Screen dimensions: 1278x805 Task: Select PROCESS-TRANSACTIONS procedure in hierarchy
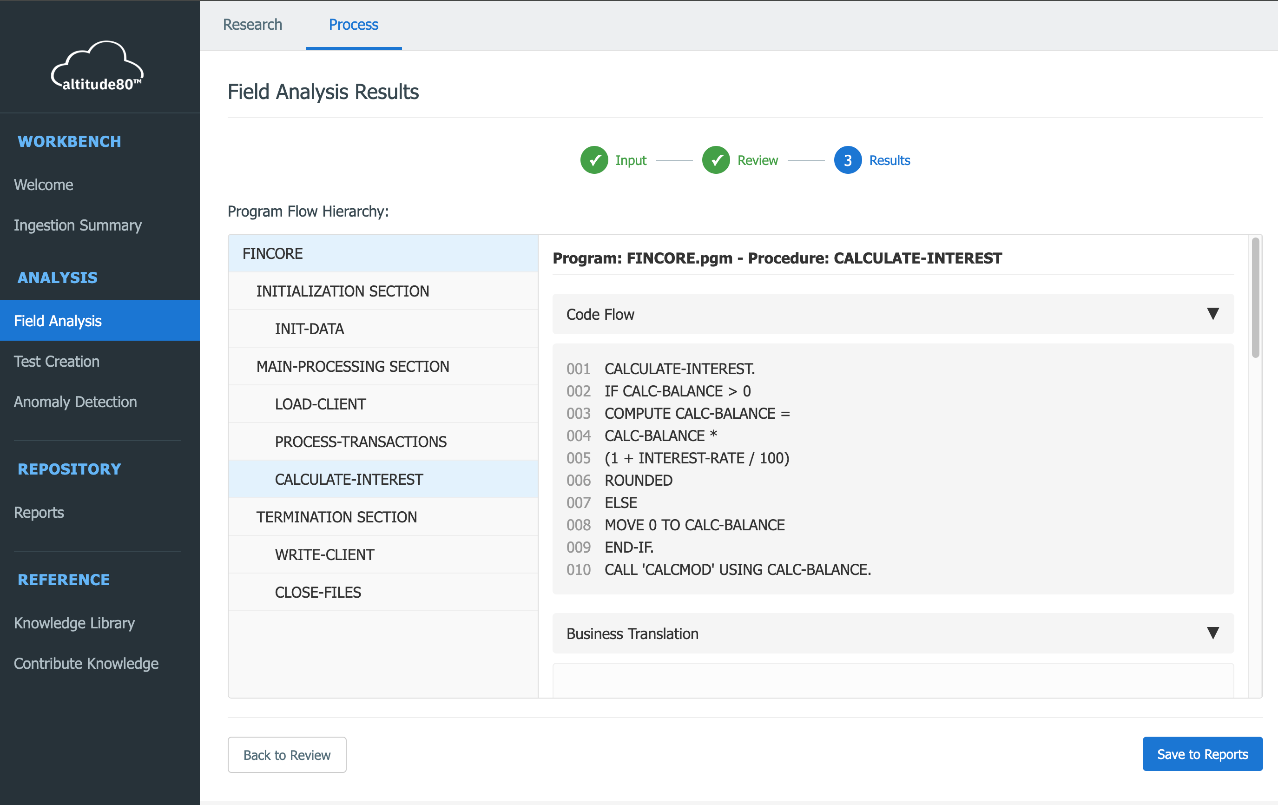[x=382, y=442]
